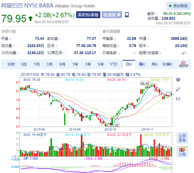Screen dimensions: 194x173
Task: Click 10-day average volume 2130.13万
Action: [36, 53]
